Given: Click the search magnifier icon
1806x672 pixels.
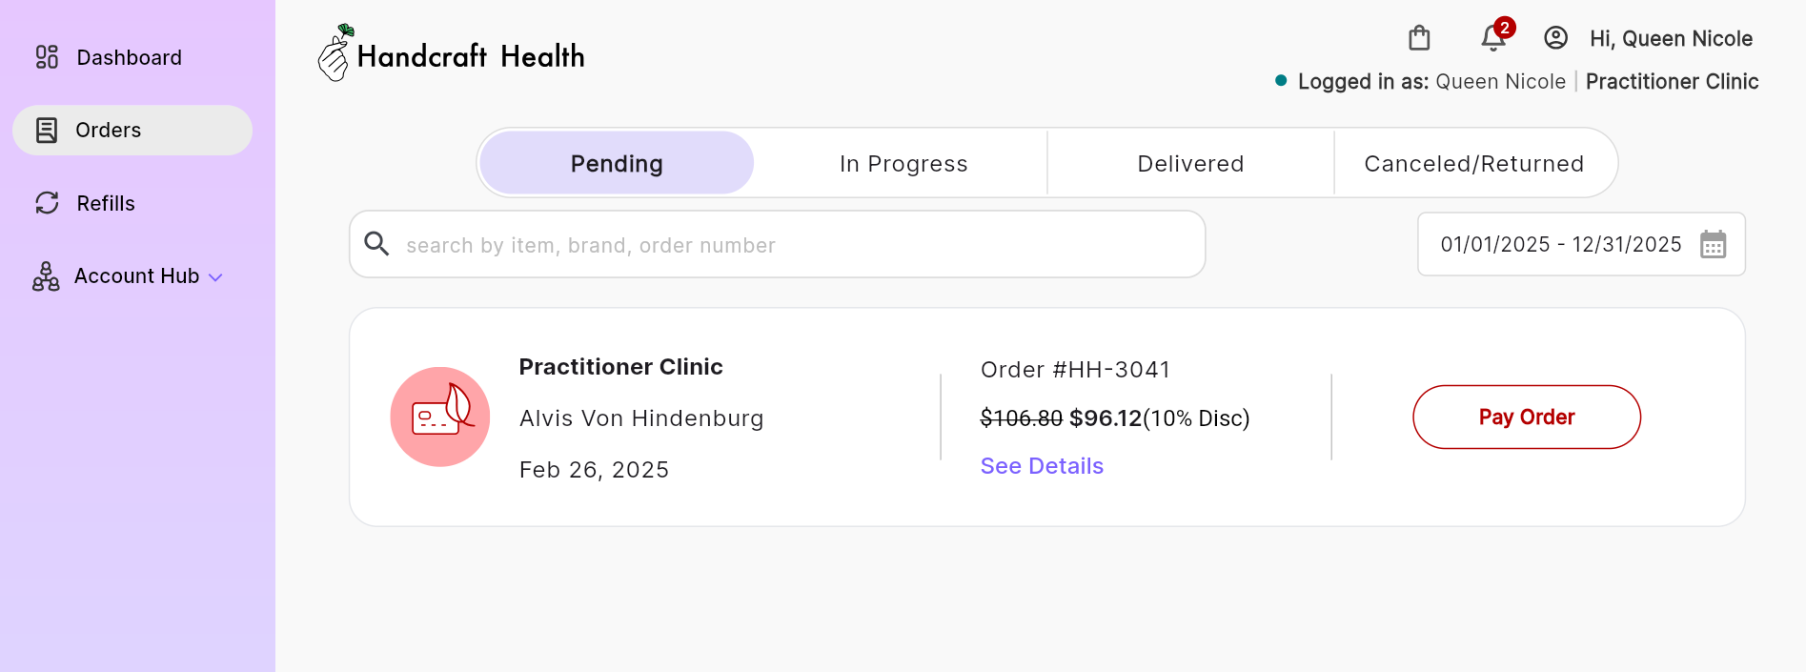Looking at the screenshot, I should [377, 244].
